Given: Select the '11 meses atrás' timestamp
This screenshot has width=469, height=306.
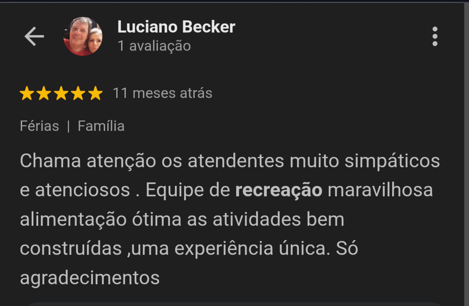Looking at the screenshot, I should tap(162, 93).
